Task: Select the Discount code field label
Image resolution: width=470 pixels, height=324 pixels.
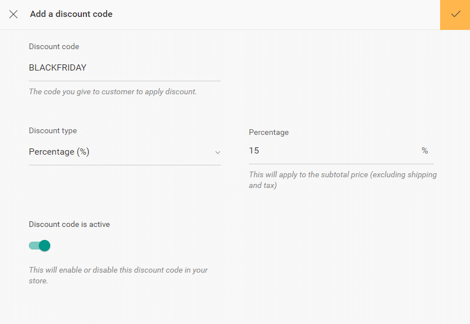Action: click(x=54, y=46)
